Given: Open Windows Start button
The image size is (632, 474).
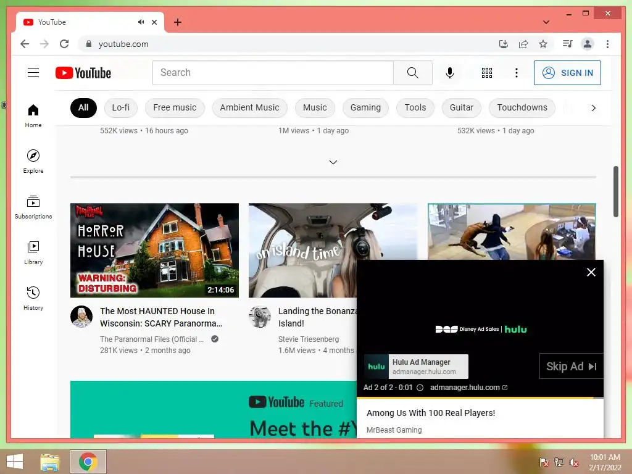Looking at the screenshot, I should [x=15, y=462].
